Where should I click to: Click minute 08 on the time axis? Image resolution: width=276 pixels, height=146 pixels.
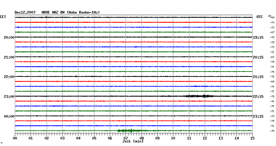click(142, 138)
